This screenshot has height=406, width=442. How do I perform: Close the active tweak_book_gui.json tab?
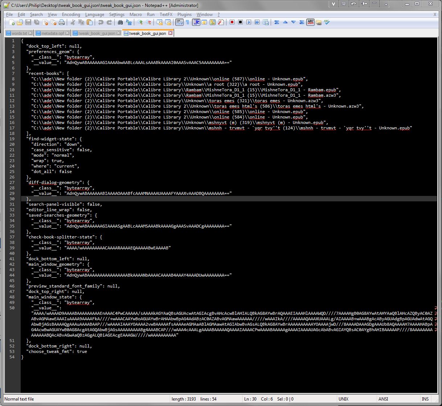170,33
